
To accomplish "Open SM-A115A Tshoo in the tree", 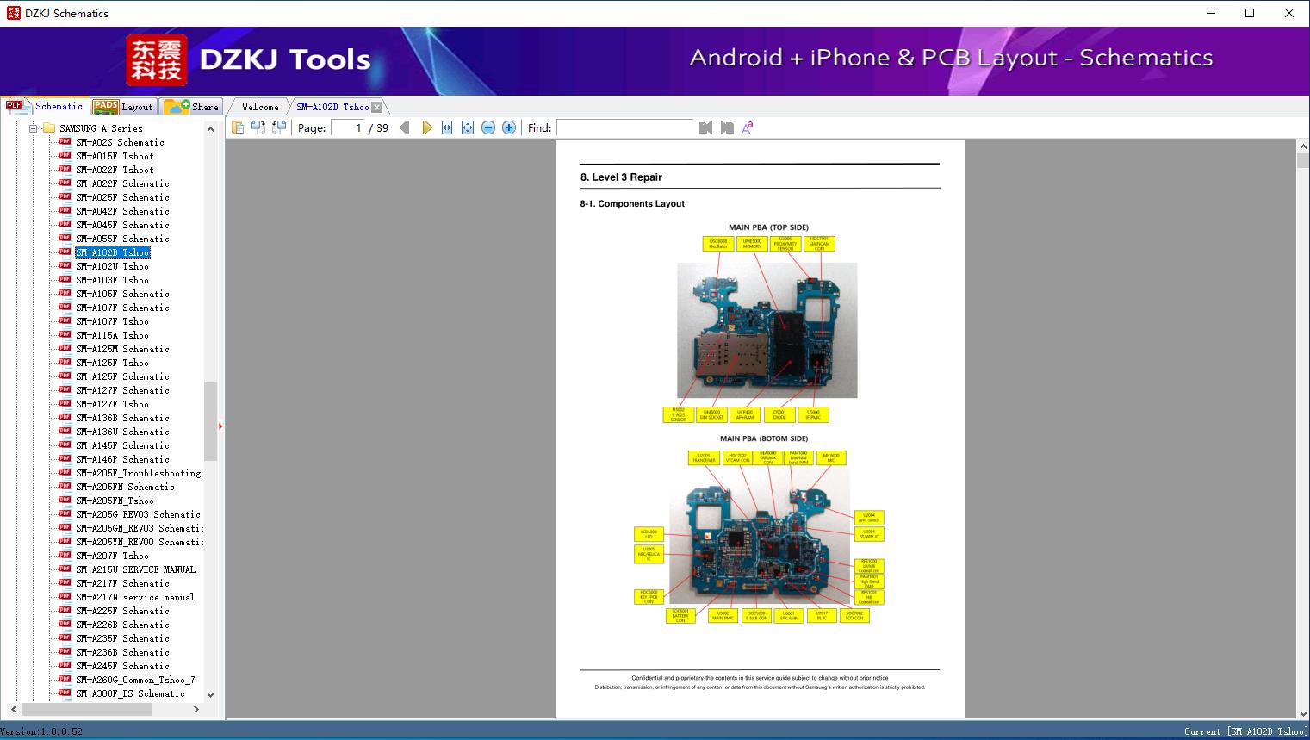I will point(112,335).
